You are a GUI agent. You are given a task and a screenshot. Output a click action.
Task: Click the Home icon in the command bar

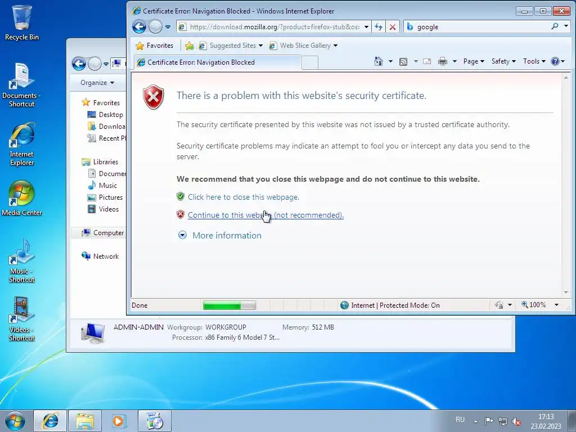click(379, 61)
